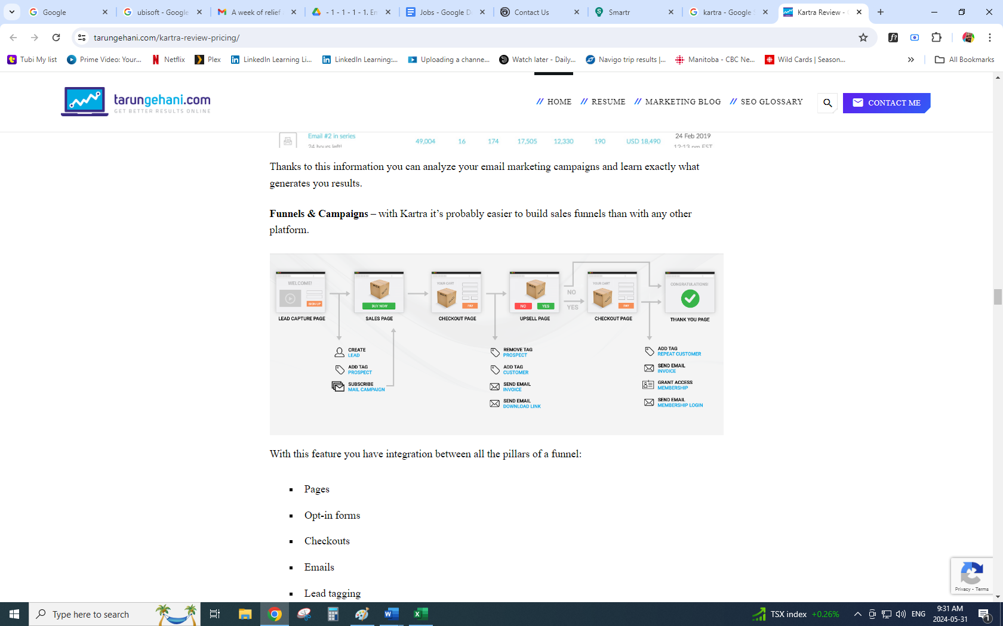Open the browser Extensions puzzle icon
The image size is (1003, 626).
936,38
